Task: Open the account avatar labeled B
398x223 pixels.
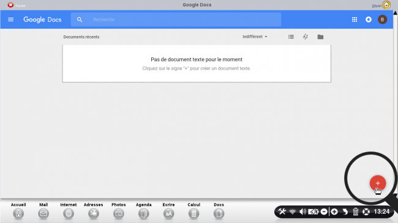Action: (x=382, y=20)
